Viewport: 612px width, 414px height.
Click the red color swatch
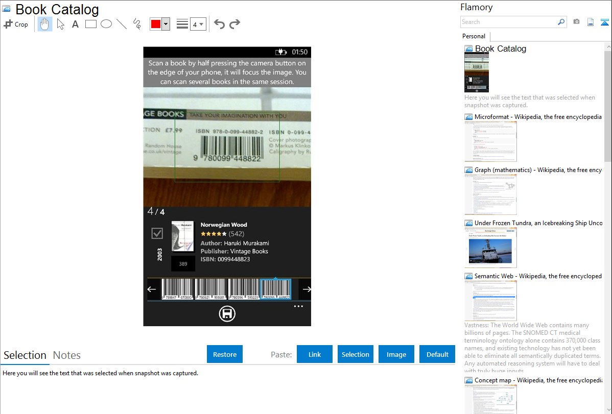tap(156, 24)
